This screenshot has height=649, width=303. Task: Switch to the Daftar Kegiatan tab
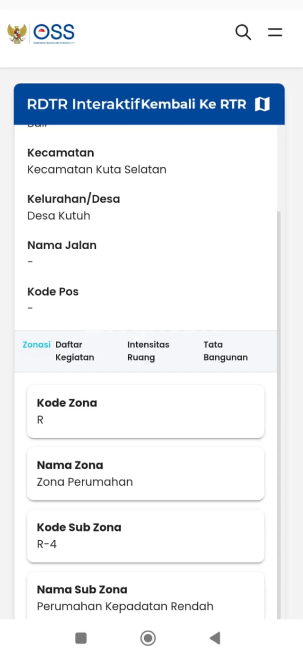click(75, 351)
